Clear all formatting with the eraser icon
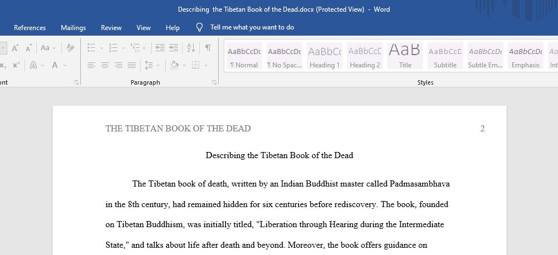Image resolution: width=558 pixels, height=255 pixels. (x=70, y=48)
